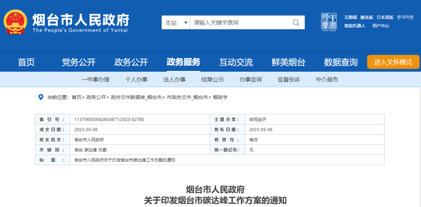Open the 中介超市 submenu link

[x=327, y=80]
